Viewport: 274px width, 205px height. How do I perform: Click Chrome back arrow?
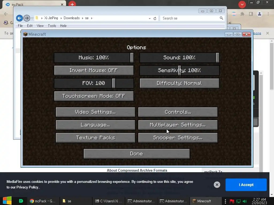[x=6, y=14]
